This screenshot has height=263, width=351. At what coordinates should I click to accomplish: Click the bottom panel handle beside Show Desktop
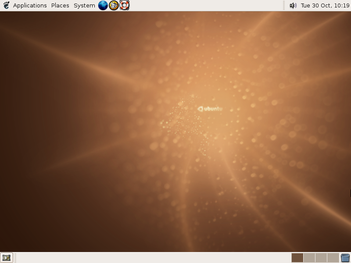tap(15, 258)
